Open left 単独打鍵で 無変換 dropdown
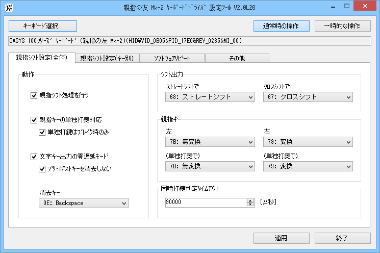The image size is (380, 253). pos(210,166)
